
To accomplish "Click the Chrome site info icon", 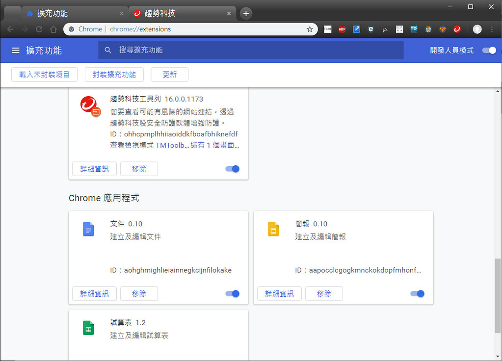I will 72,29.
